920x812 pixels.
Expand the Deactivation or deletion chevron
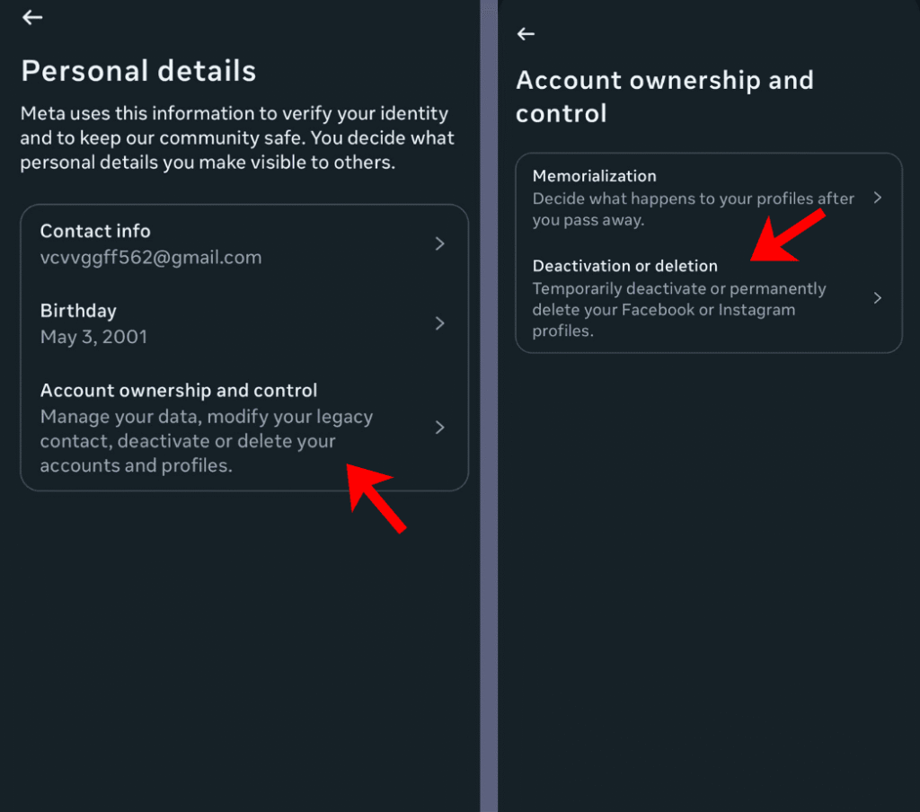[878, 298]
